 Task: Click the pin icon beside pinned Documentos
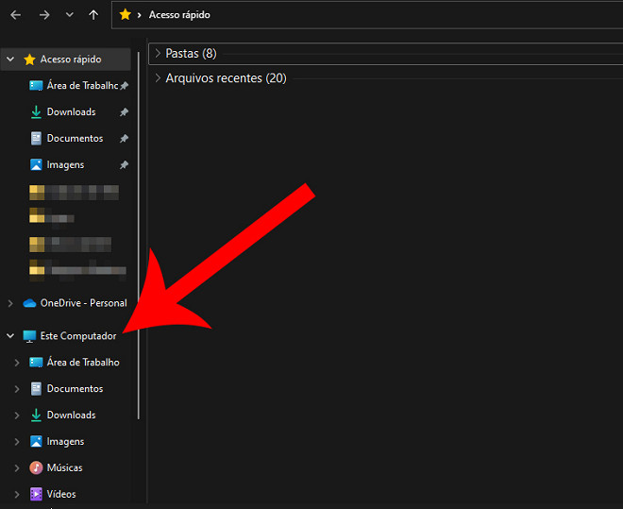click(125, 138)
